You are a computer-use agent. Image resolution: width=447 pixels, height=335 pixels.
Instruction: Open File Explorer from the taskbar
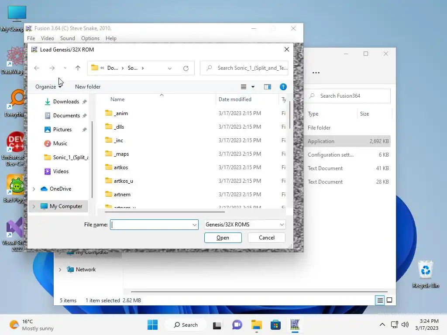[x=256, y=325]
